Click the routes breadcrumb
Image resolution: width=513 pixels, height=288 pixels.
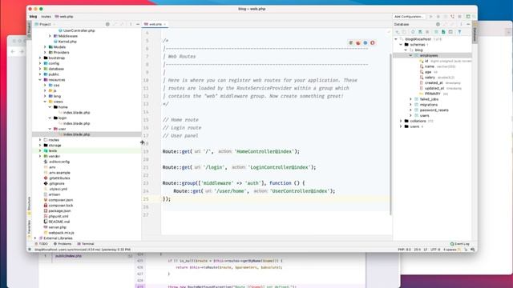pyautogui.click(x=46, y=16)
